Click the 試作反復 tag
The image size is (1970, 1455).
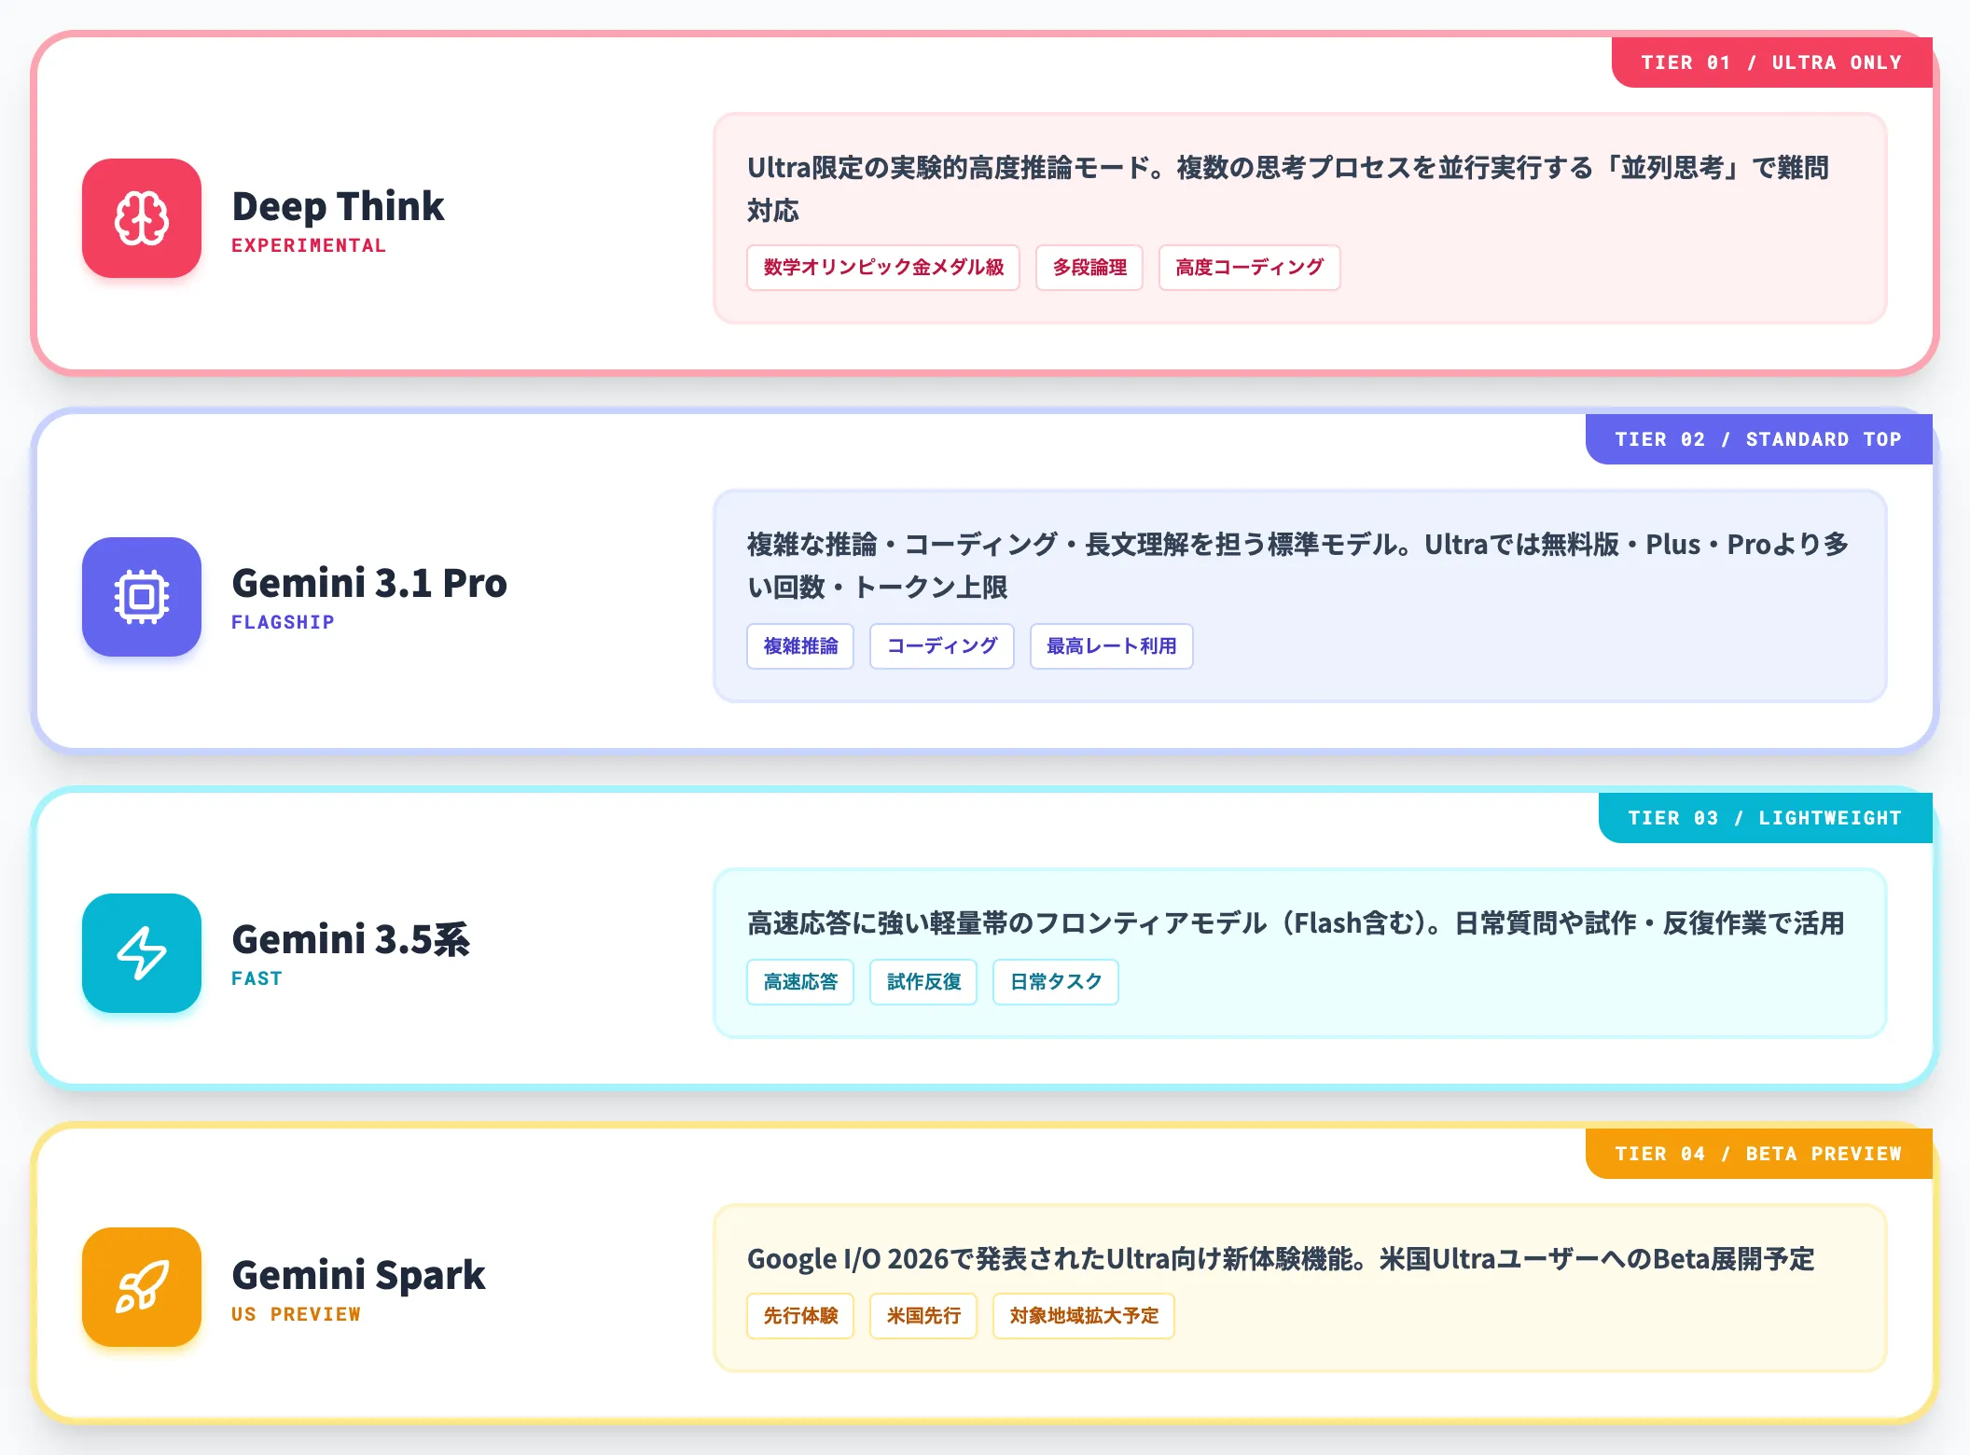923,982
